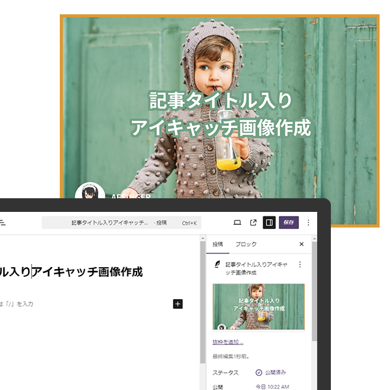This screenshot has height=390, width=390.
Task: Open the device preview laptop icon
Action: coord(237,222)
